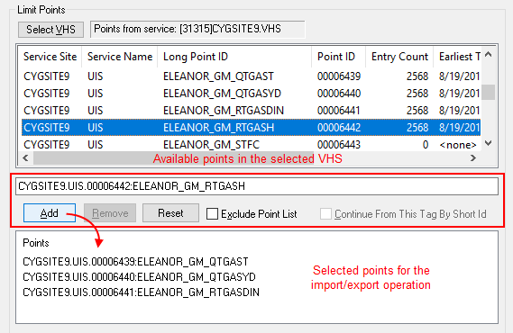The width and height of the screenshot is (513, 333).
Task: Select row ELEANOR_GM_STFC in available points
Action: (251, 144)
